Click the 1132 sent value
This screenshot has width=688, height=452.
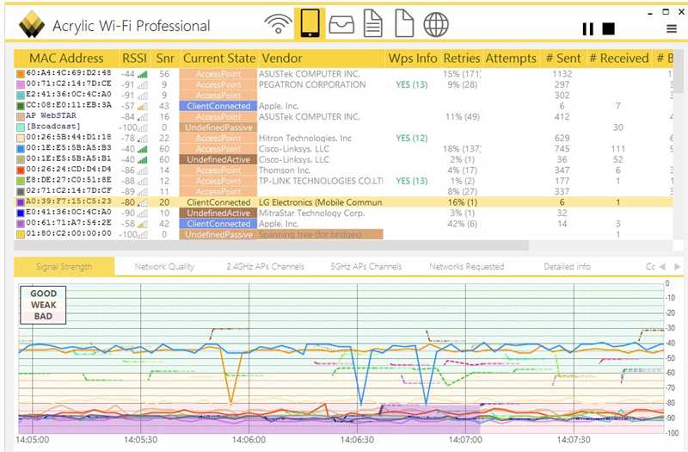click(562, 74)
